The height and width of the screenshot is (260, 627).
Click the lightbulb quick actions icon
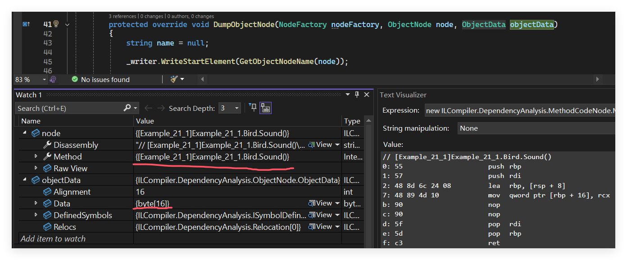pos(56,24)
